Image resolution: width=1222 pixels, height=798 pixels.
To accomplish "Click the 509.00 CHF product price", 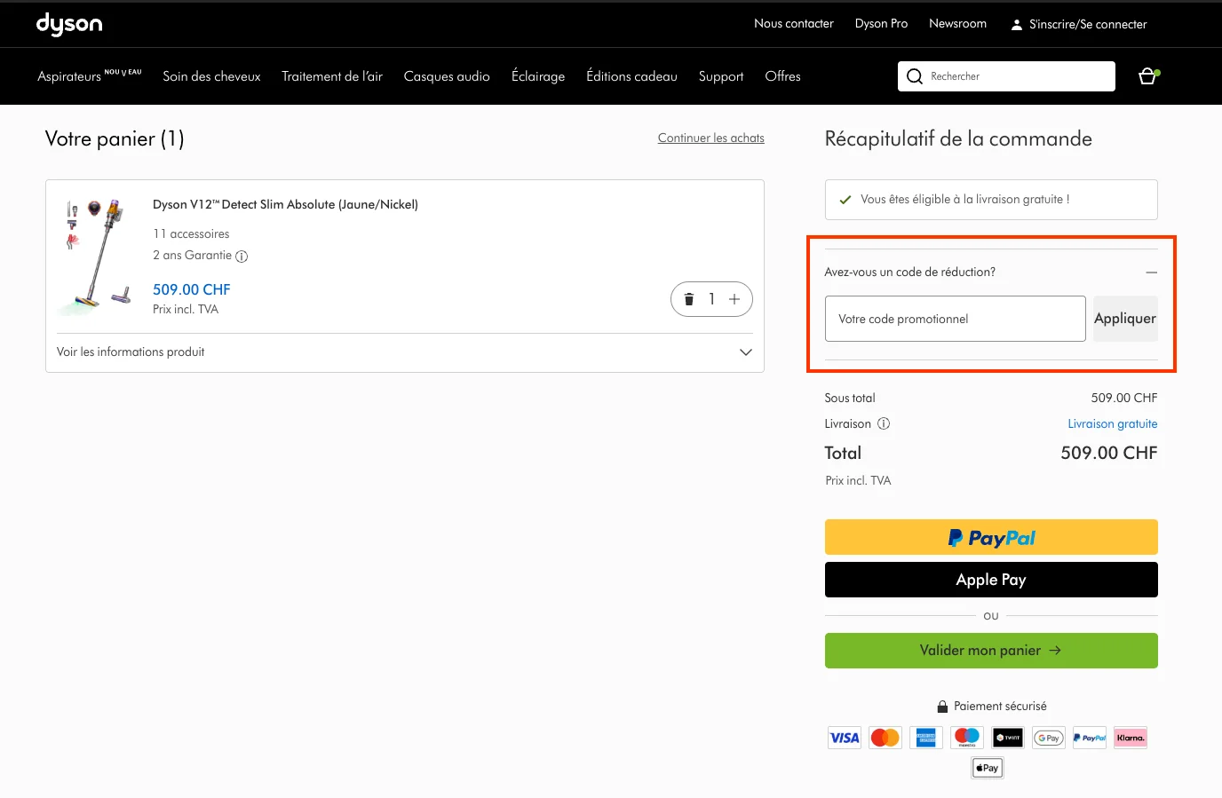I will (192, 289).
